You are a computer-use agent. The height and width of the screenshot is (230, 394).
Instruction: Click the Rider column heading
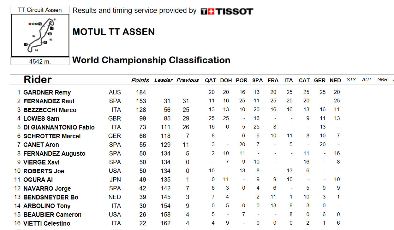(x=38, y=79)
